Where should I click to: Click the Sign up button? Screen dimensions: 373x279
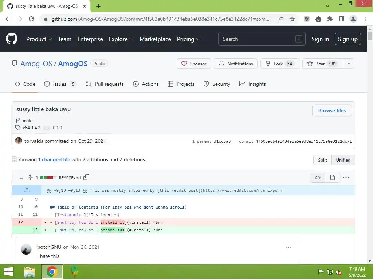tap(348, 39)
